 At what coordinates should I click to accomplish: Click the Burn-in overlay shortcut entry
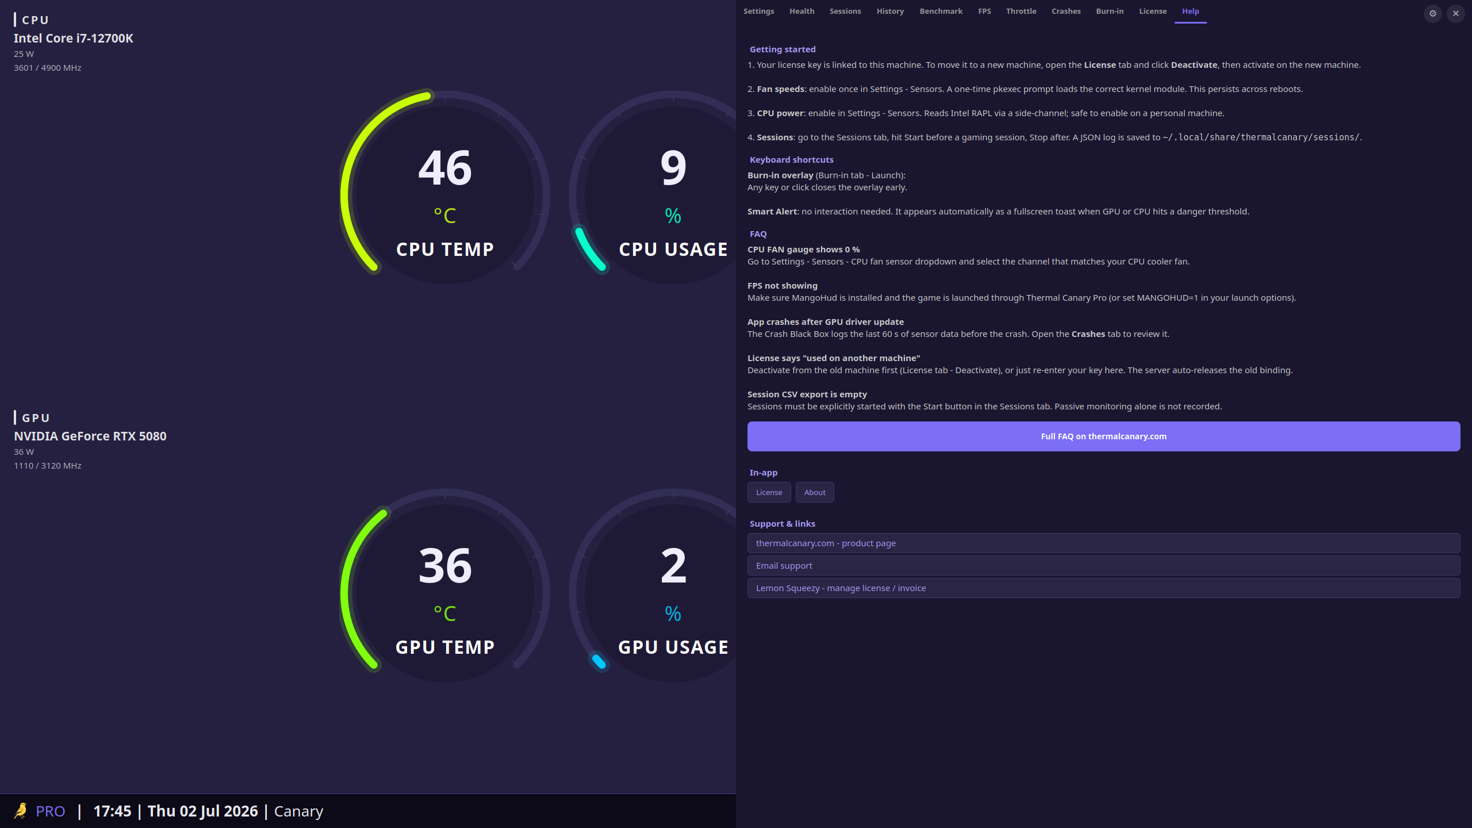[826, 175]
